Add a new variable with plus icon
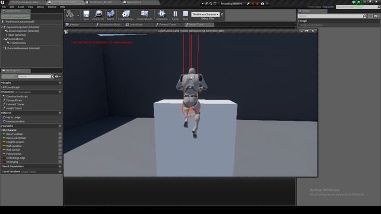The image size is (381, 214). click(60, 126)
